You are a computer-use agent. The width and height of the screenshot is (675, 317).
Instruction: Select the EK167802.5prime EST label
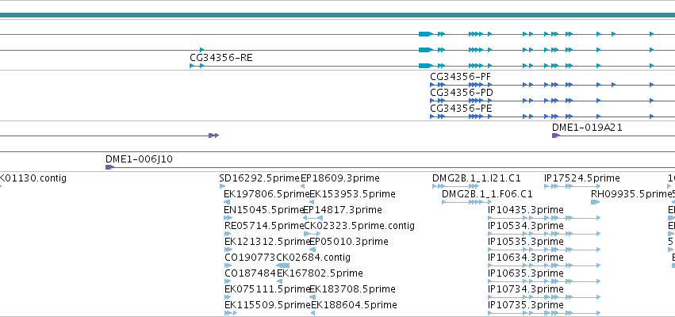[320, 274]
